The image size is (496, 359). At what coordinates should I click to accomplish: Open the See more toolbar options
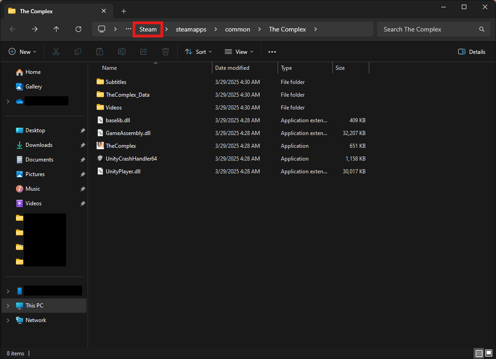272,52
